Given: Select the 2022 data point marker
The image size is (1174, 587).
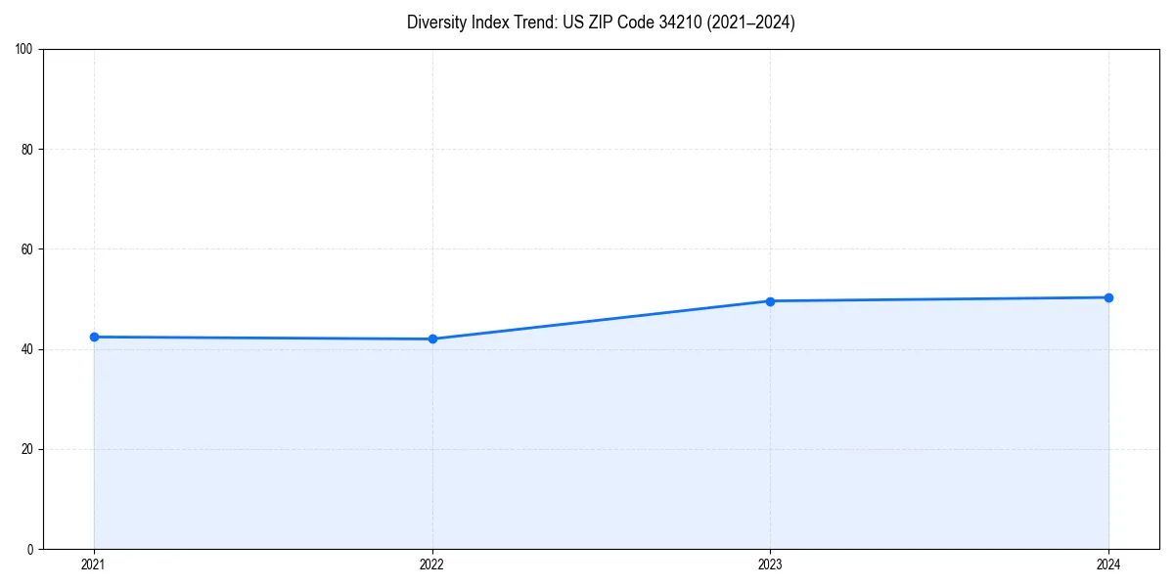Looking at the screenshot, I should (x=432, y=339).
